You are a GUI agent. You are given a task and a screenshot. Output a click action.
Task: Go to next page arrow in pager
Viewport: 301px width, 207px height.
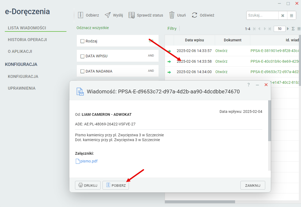pyautogui.click(x=265, y=29)
